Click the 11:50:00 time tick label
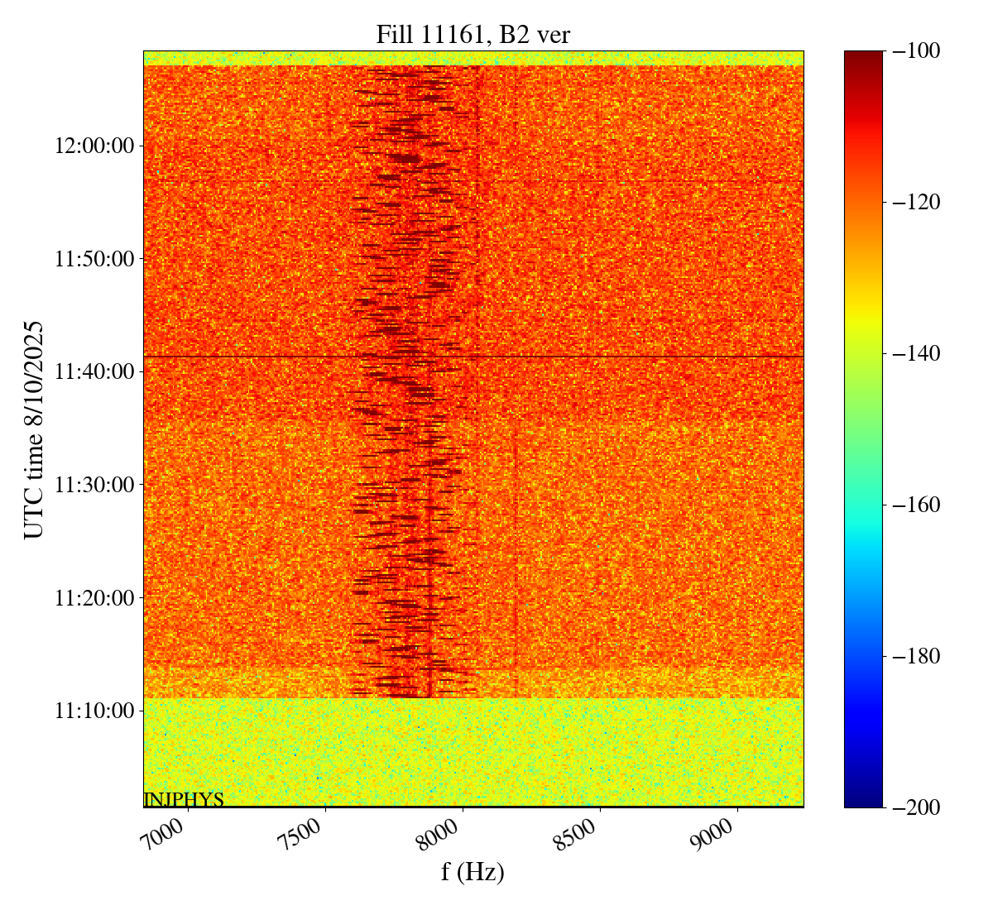This screenshot has height=910, width=993. (94, 259)
